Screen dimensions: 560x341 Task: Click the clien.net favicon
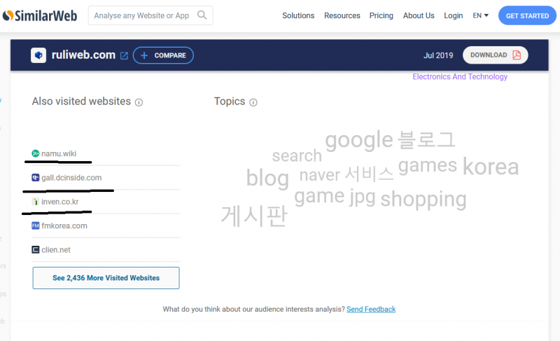(x=36, y=250)
